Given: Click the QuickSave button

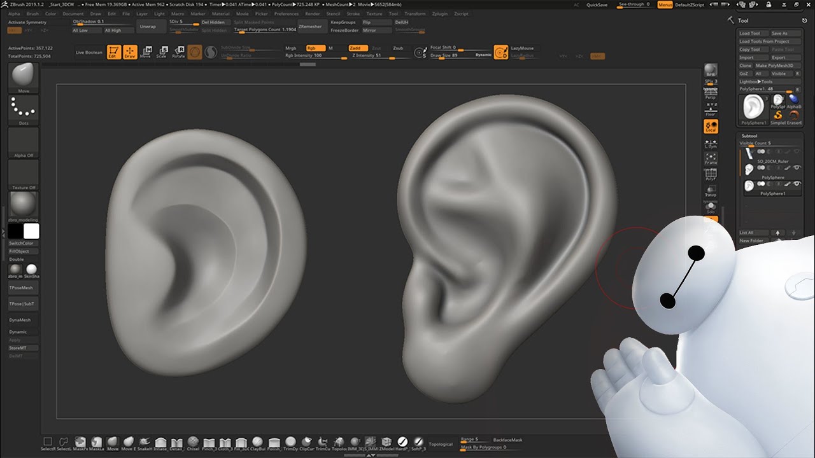Looking at the screenshot, I should pyautogui.click(x=597, y=4).
